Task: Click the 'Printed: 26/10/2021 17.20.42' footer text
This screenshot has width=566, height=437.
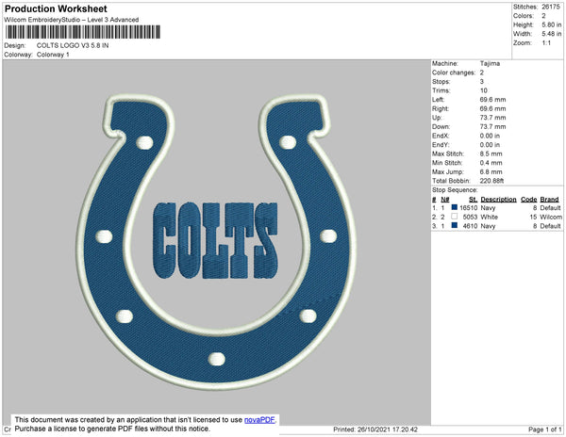Action: coord(375,429)
